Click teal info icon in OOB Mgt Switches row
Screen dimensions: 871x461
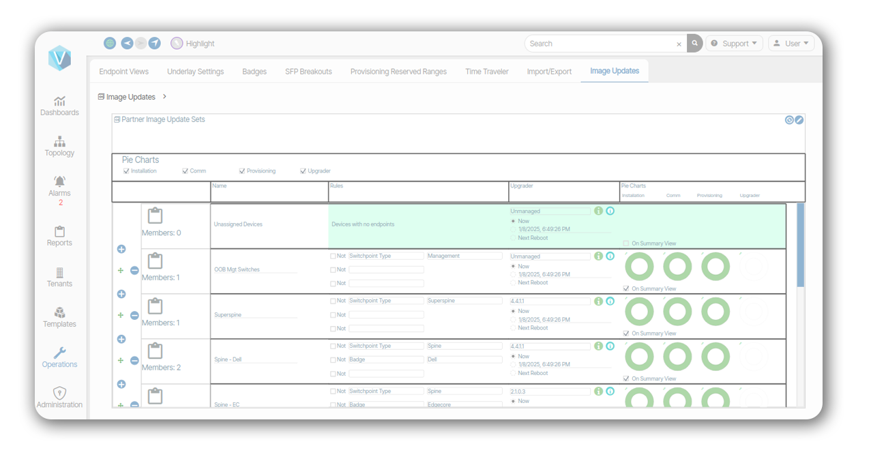[610, 256]
